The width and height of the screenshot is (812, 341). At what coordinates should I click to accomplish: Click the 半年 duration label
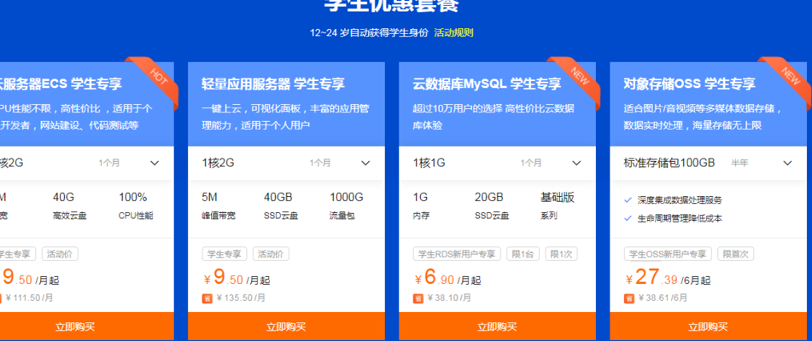click(739, 164)
